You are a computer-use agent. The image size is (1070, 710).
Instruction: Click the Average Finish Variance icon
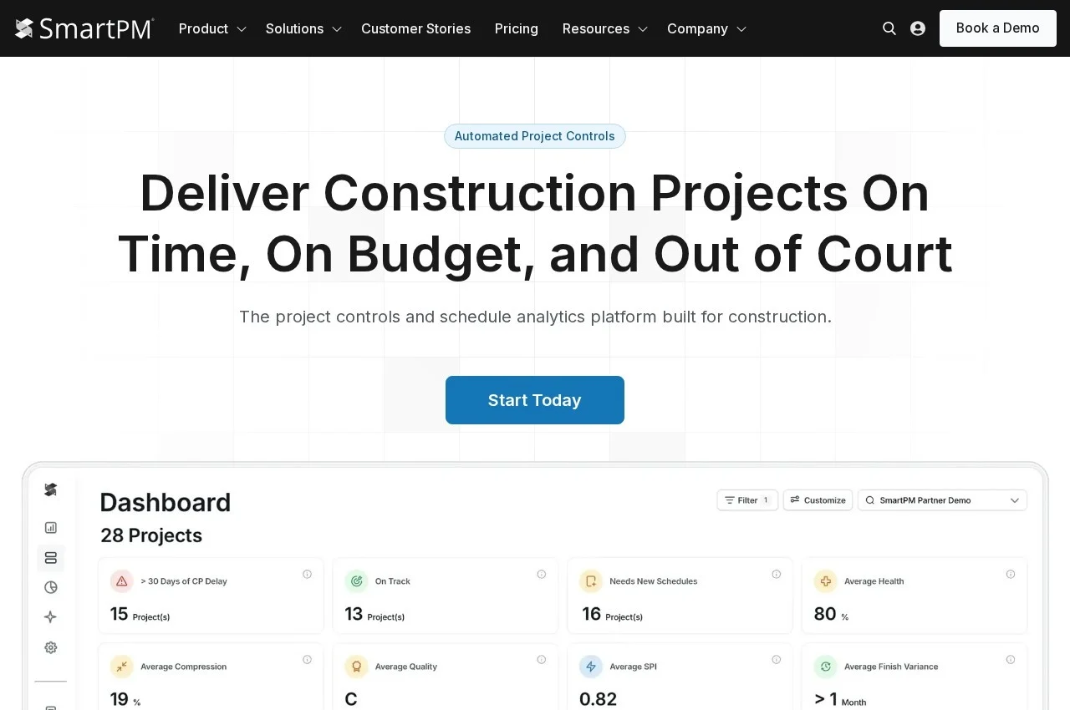[x=826, y=666]
